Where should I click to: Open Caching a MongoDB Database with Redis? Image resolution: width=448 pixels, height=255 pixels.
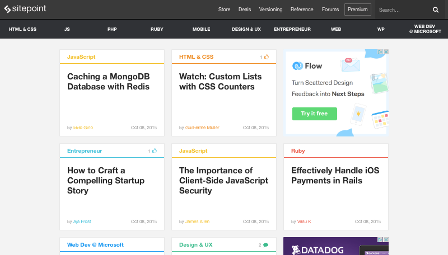(x=108, y=82)
